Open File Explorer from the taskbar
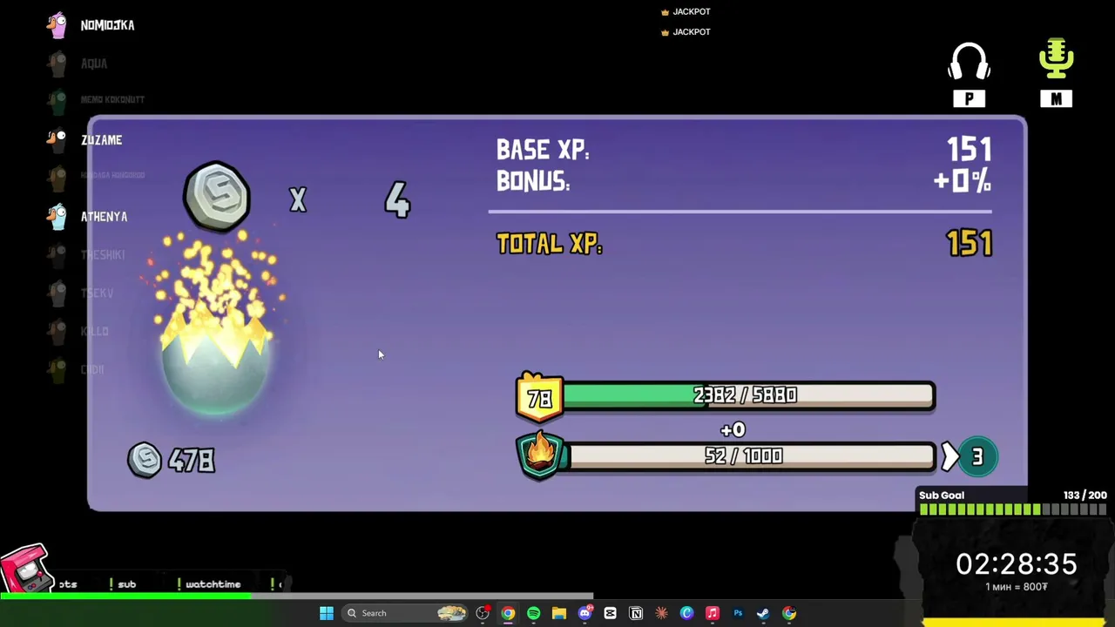The height and width of the screenshot is (627, 1115). (x=559, y=613)
